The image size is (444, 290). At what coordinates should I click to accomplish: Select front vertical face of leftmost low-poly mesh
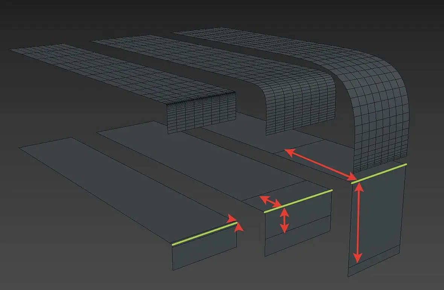204,247
